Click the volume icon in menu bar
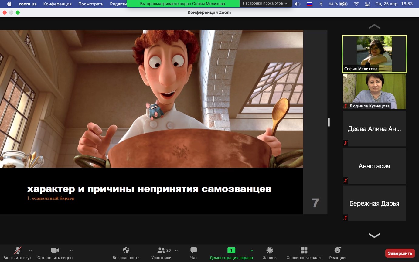 point(297,4)
